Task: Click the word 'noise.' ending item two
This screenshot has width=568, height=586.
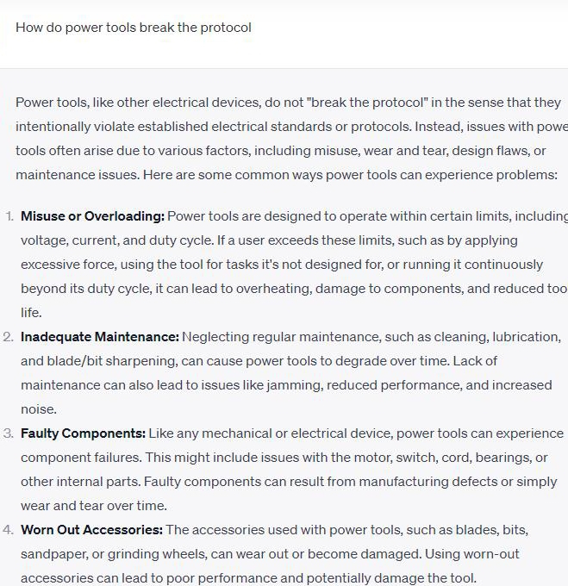Action: [x=39, y=409]
